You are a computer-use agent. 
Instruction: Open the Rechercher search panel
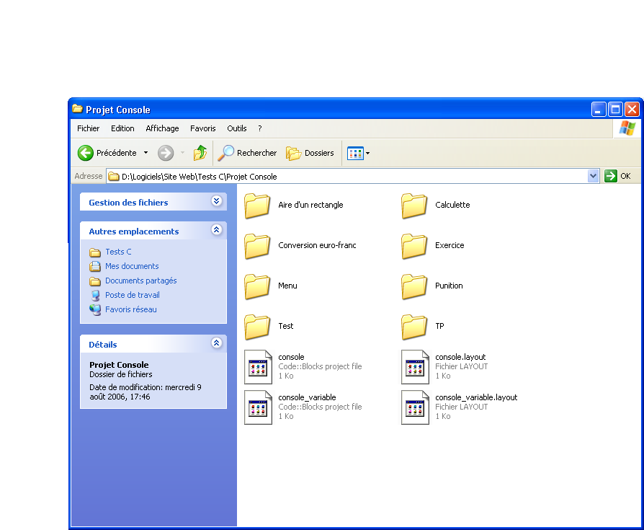tap(248, 152)
